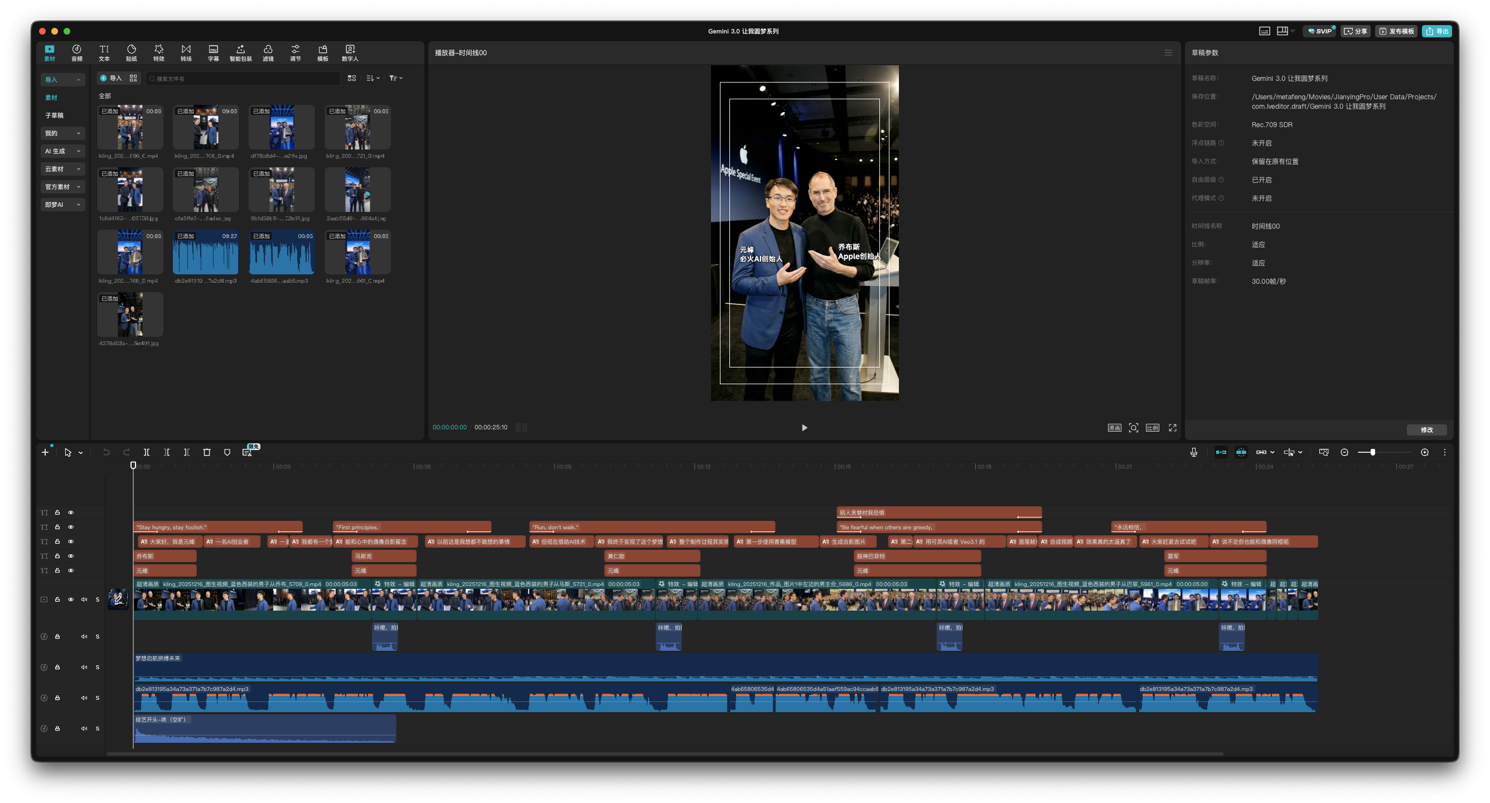Click the zoom-to-fit timeline icon
The image size is (1490, 803).
[x=1323, y=452]
